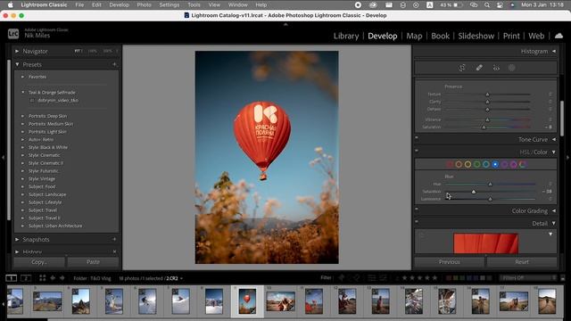Screen dimensions: 571x321
Task: Open macOS Control Center icon
Action: [500, 5]
